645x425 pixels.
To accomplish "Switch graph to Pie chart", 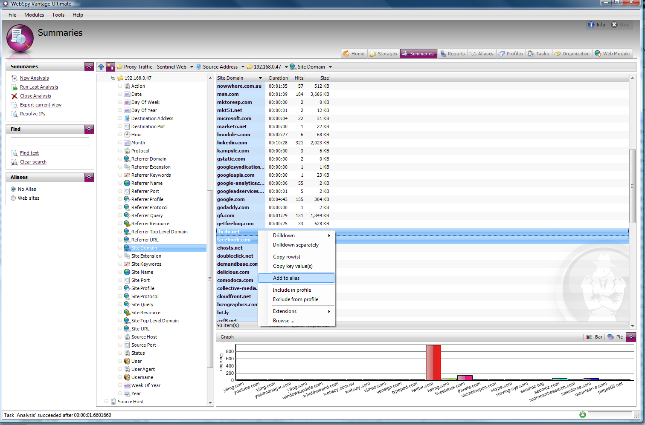I will [615, 337].
